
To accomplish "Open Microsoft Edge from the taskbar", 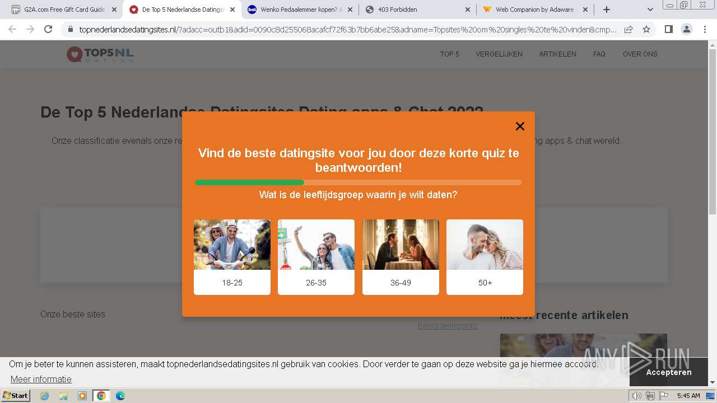I will tap(120, 396).
